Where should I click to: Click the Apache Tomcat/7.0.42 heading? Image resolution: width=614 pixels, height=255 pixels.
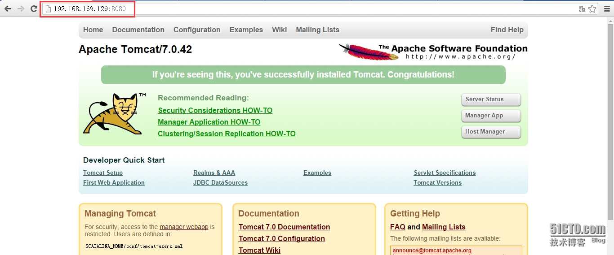point(135,49)
